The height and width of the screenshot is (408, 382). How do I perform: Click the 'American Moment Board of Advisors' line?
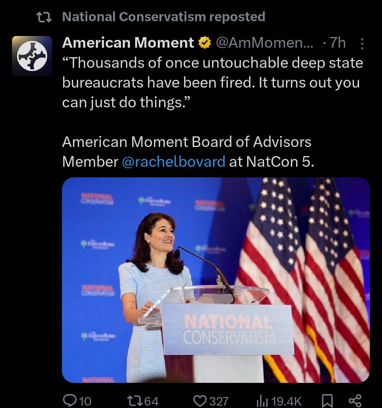point(186,142)
